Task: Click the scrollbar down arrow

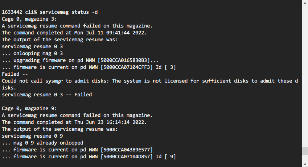Action: coord(305,164)
